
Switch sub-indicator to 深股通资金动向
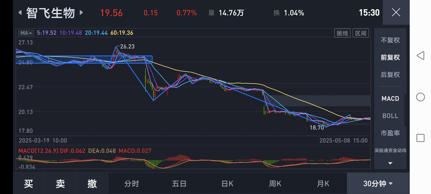390,150
